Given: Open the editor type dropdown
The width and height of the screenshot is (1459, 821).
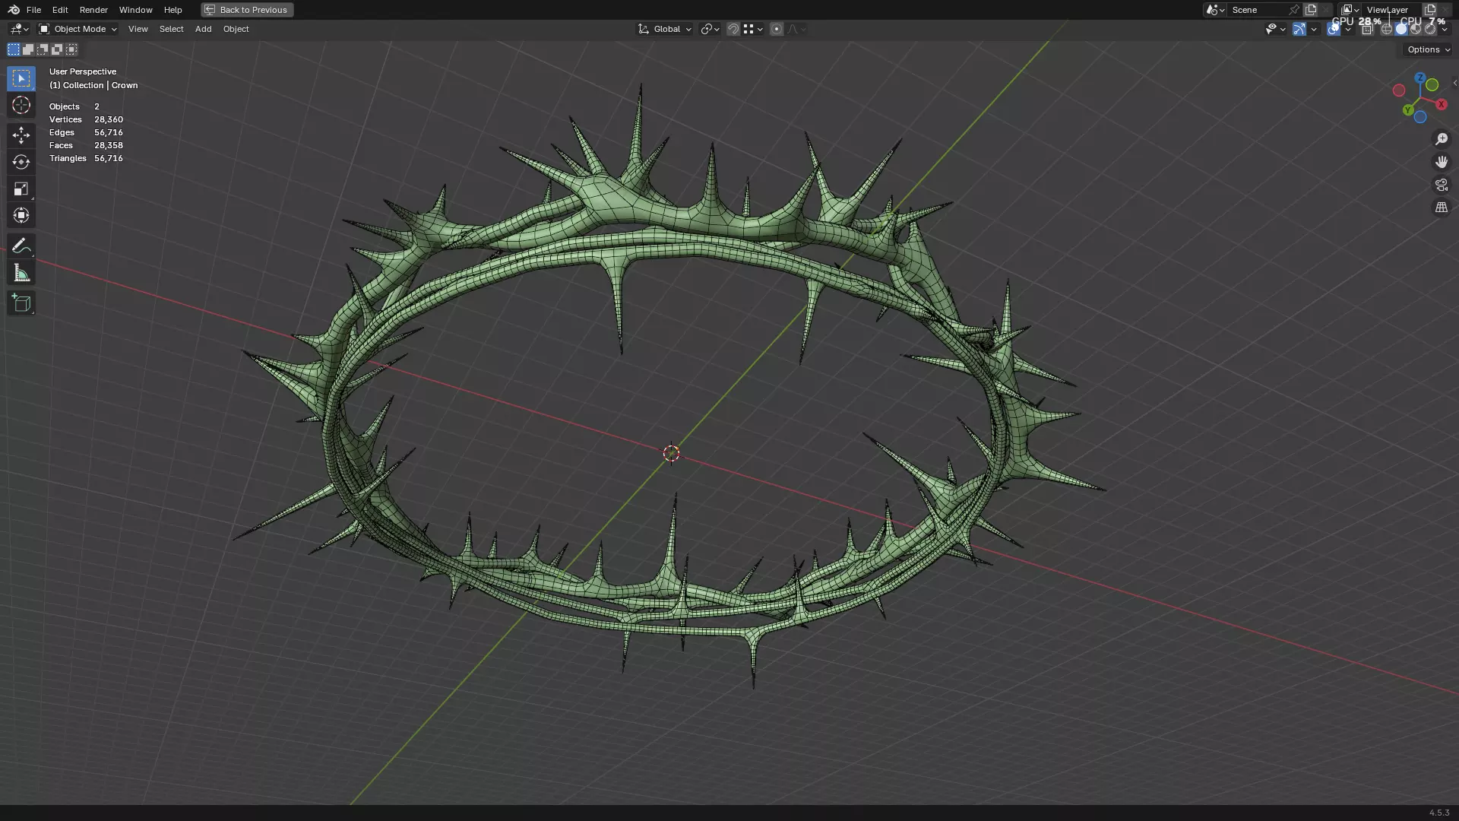Looking at the screenshot, I should [19, 29].
